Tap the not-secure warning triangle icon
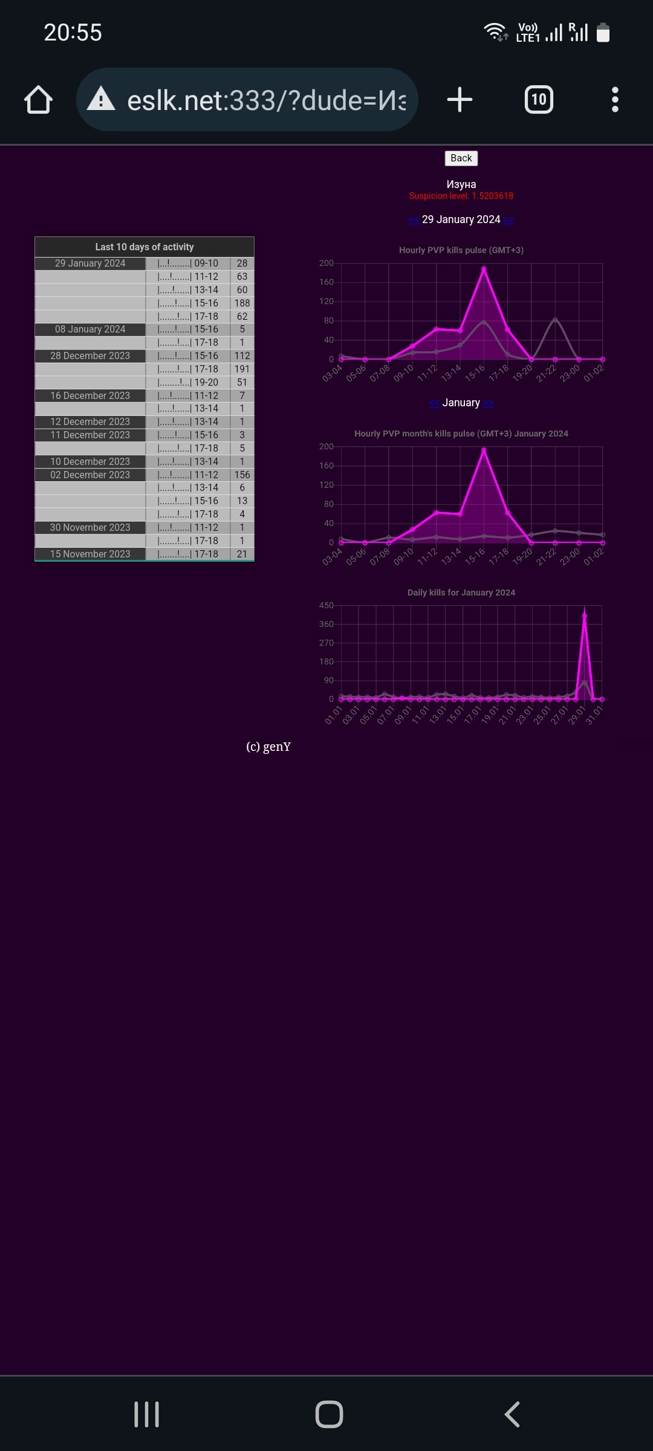This screenshot has height=1451, width=653. pyautogui.click(x=101, y=99)
